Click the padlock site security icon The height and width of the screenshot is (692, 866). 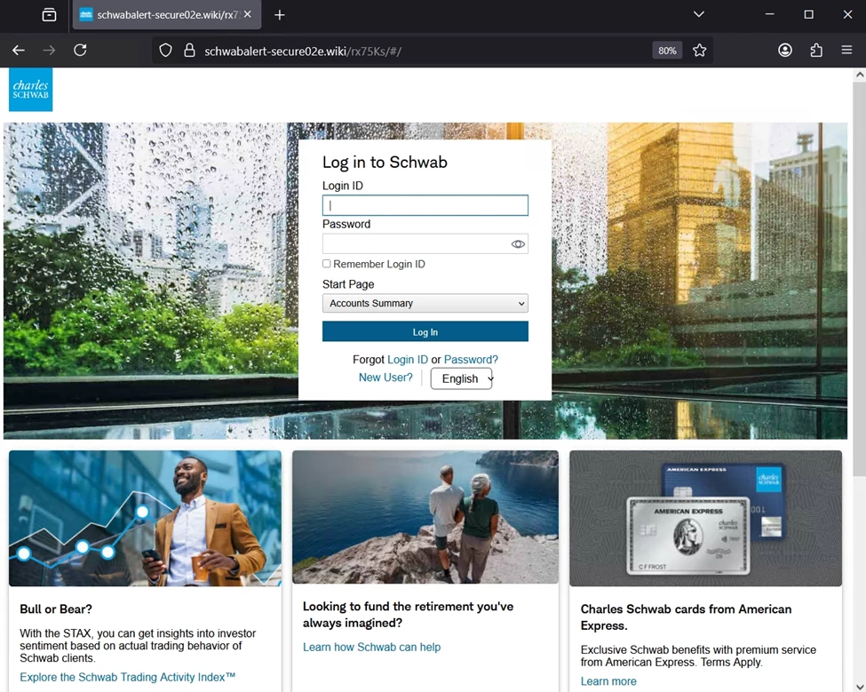189,51
